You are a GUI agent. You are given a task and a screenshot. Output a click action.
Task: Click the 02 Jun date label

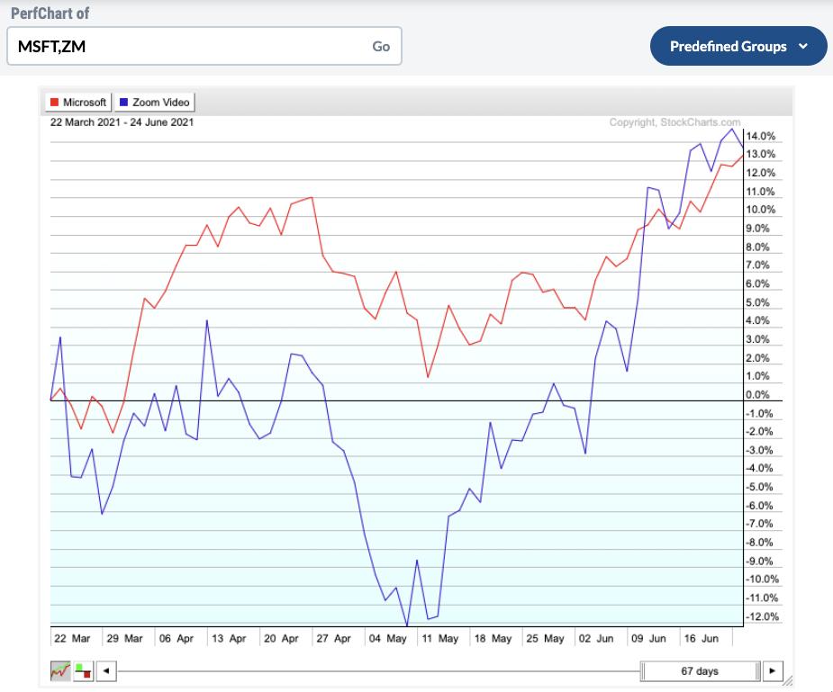[x=596, y=638]
